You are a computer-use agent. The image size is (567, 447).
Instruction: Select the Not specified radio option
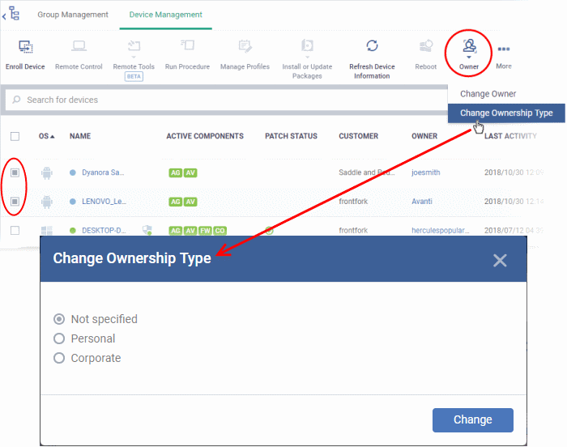(x=59, y=319)
